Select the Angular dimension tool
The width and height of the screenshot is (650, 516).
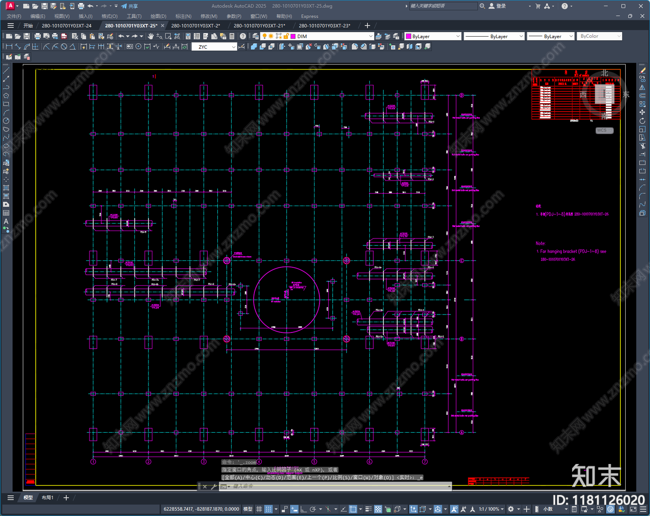pos(72,47)
